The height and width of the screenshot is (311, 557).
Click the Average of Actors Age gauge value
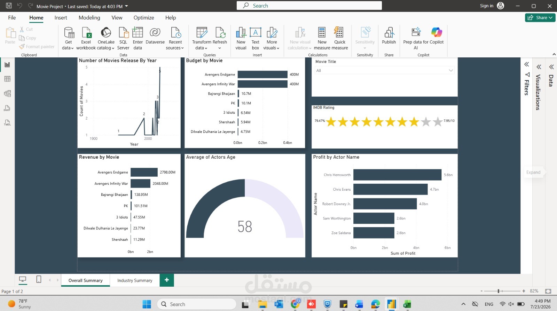coord(245,227)
